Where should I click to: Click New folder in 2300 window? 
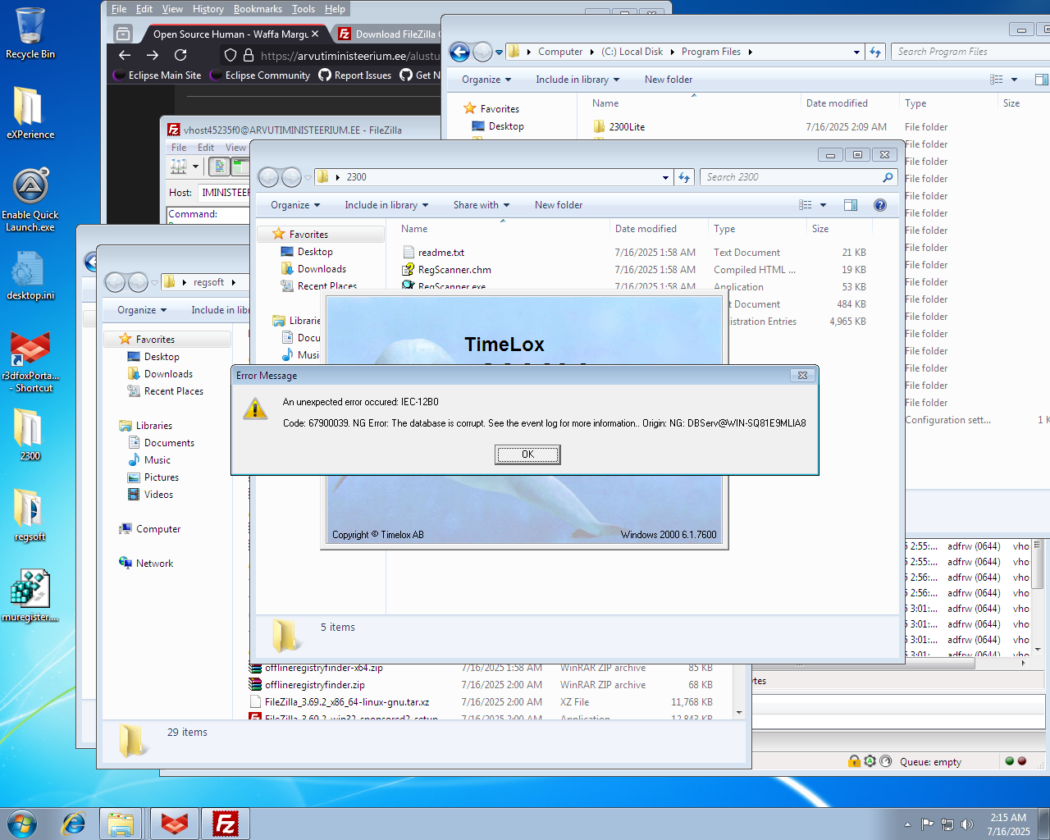(559, 205)
